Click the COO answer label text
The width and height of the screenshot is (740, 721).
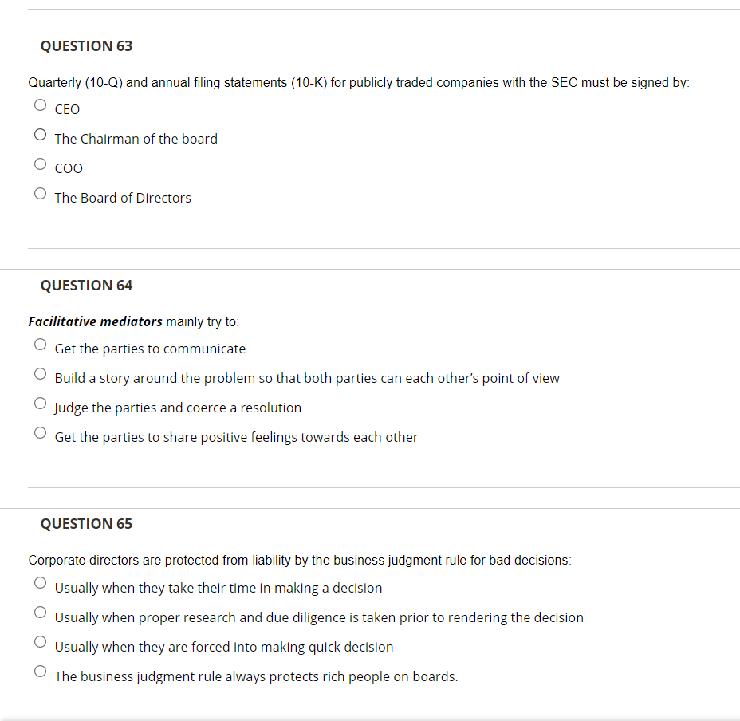(x=69, y=168)
